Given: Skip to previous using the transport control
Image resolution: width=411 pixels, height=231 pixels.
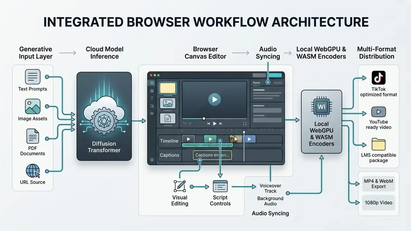Looking at the screenshot, I should [209, 124].
